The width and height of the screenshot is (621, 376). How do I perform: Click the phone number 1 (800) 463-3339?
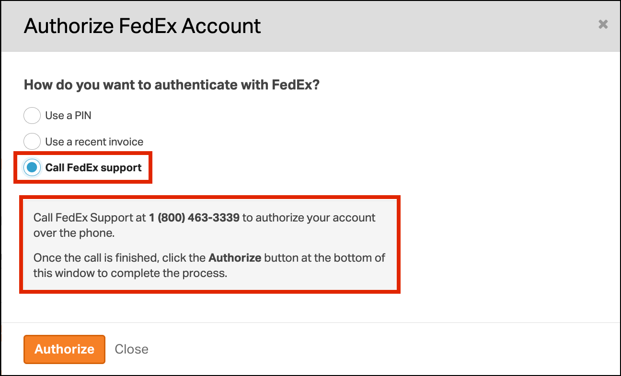click(x=194, y=218)
